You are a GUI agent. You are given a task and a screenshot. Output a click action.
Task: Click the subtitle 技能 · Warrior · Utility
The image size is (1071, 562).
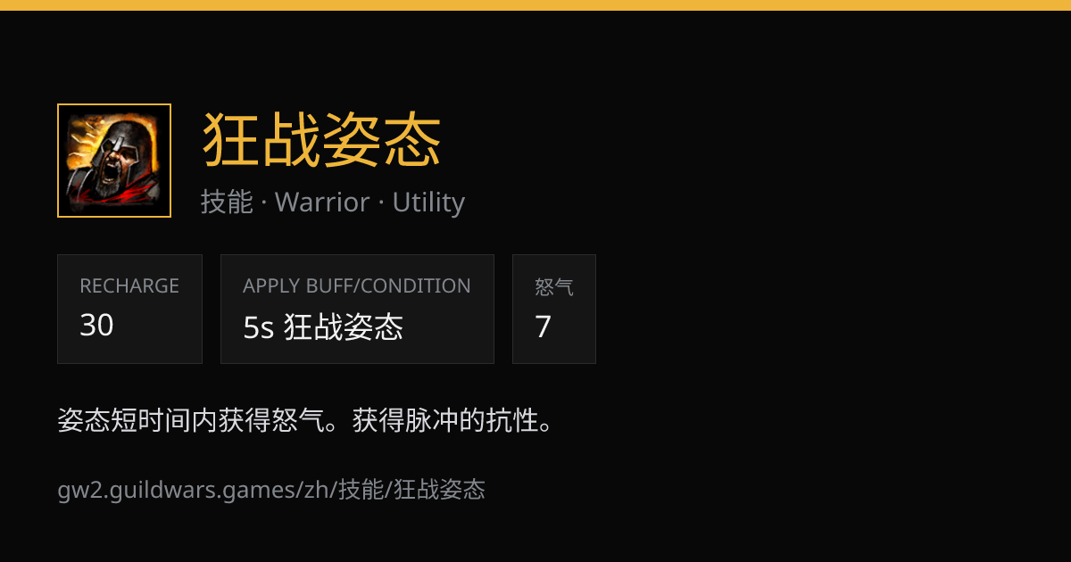point(333,202)
